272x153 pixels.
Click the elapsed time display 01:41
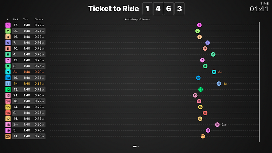[259, 9]
